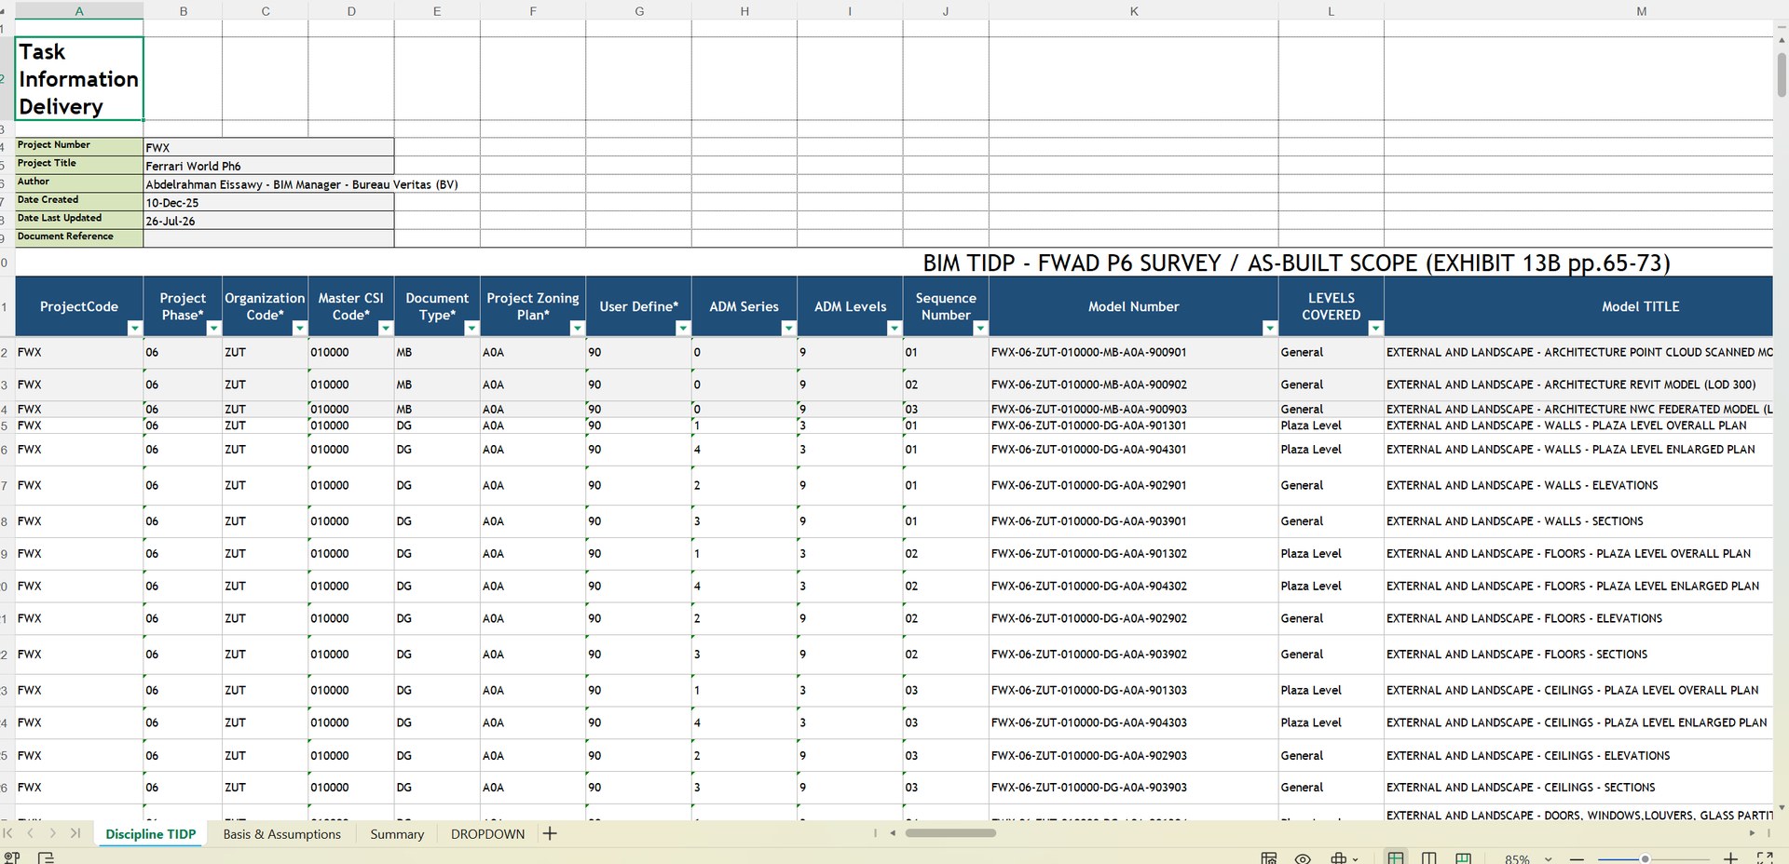Click the empty Document Reference value field

point(268,238)
